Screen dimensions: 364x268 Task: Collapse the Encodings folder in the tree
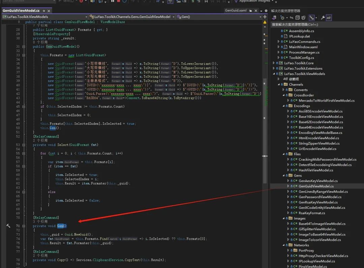(x=283, y=106)
